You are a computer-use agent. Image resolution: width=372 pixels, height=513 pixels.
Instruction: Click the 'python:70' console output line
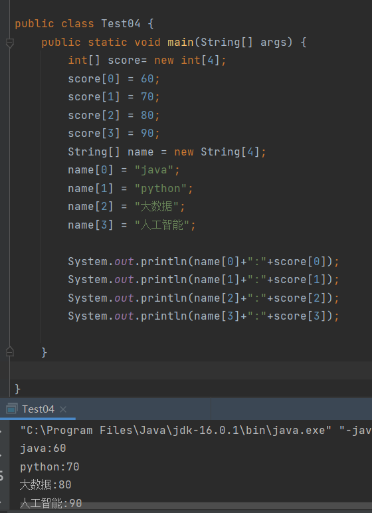(49, 466)
